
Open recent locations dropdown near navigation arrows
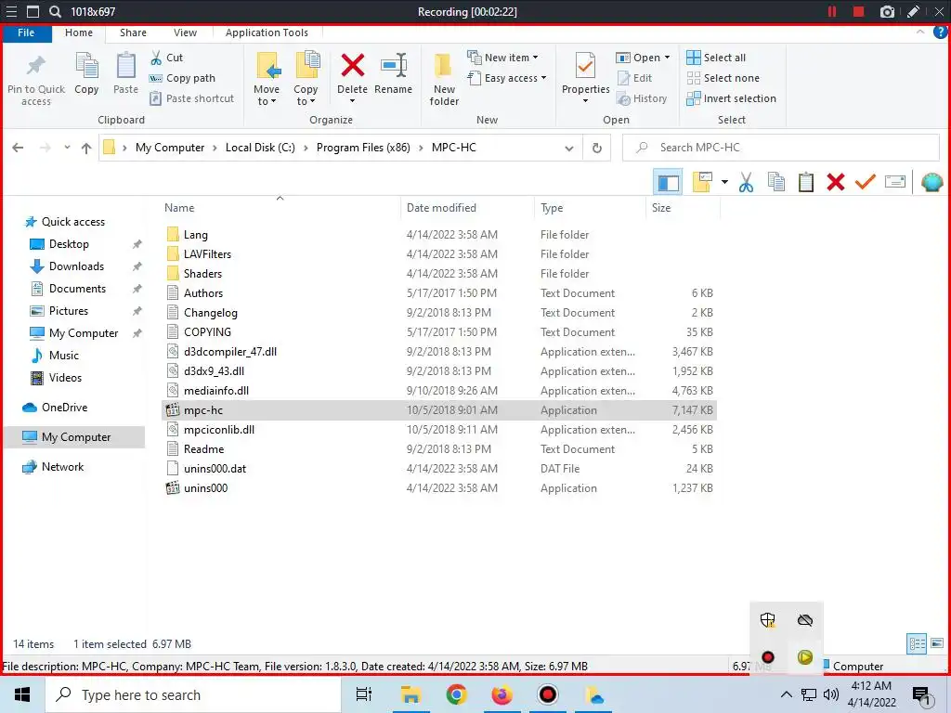tap(67, 148)
